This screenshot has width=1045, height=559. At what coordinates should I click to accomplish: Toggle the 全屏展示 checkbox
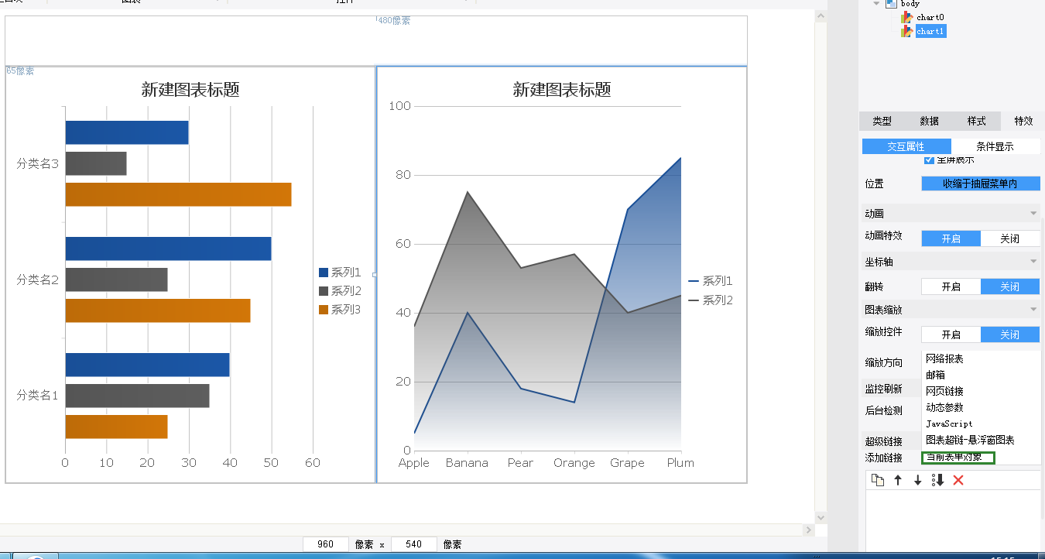click(930, 160)
